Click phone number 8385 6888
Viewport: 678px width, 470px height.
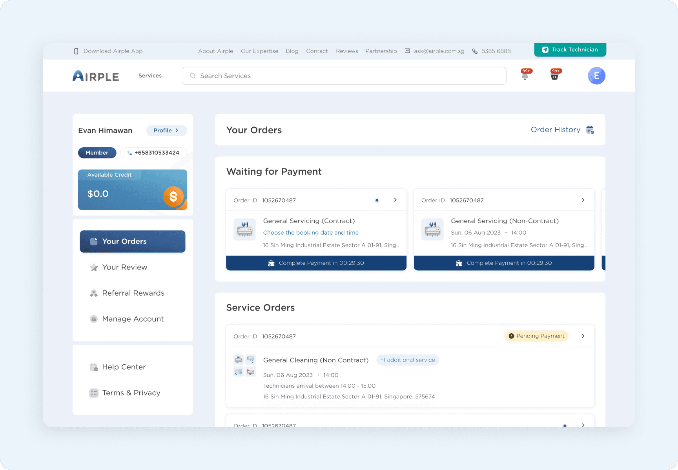point(496,51)
